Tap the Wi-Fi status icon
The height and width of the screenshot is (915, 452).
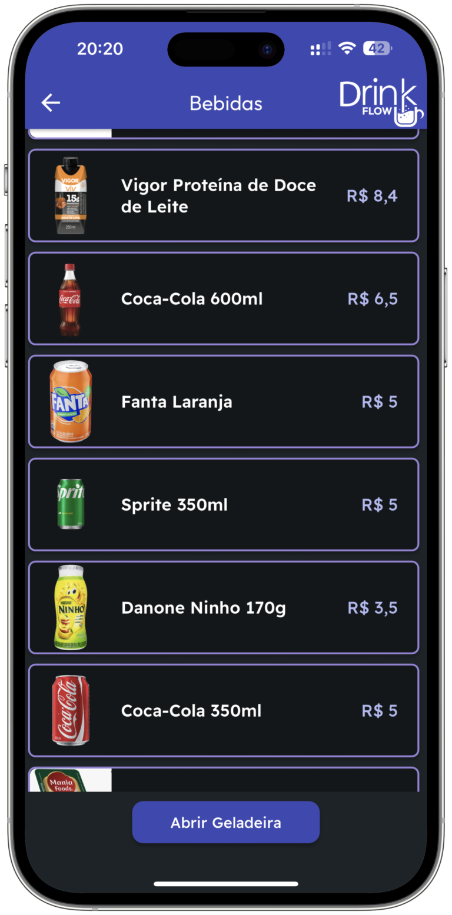click(x=347, y=49)
